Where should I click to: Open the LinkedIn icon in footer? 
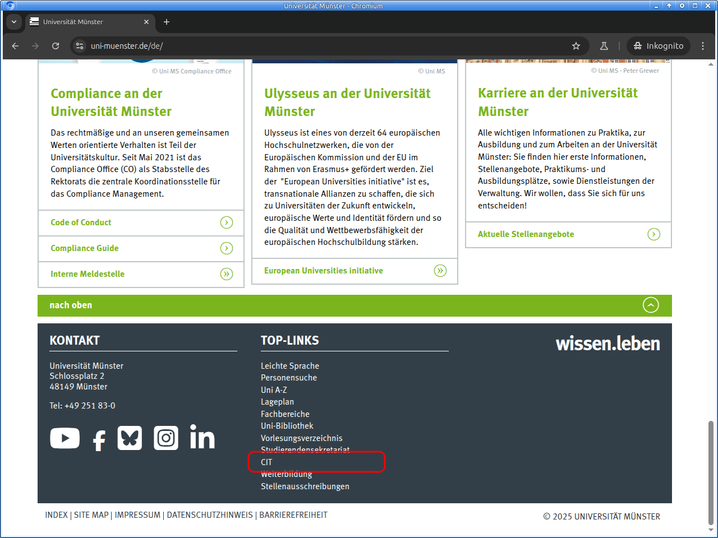(202, 437)
